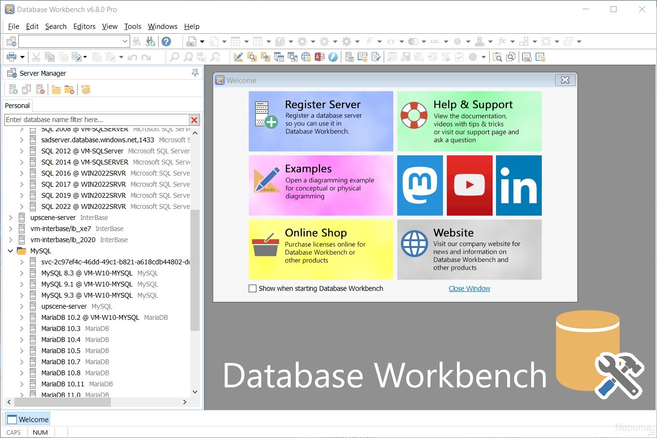Click the Register Server icon in Server Manager toolbar
This screenshot has width=657, height=438.
(13, 90)
